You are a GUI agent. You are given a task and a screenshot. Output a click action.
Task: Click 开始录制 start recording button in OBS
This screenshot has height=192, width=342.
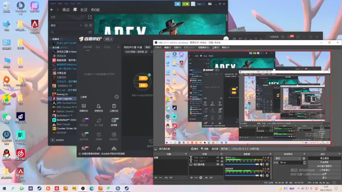[x=324, y=162]
